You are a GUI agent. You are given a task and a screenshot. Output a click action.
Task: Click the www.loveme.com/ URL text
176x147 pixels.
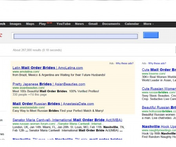pyautogui.click(x=154, y=74)
